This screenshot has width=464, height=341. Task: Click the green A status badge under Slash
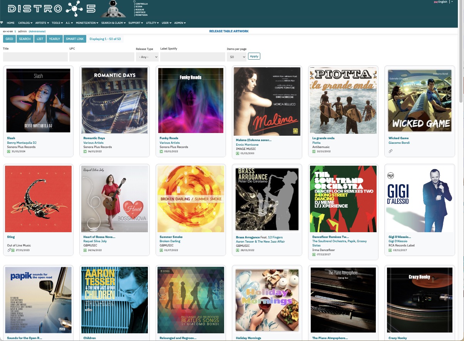[x=9, y=151]
